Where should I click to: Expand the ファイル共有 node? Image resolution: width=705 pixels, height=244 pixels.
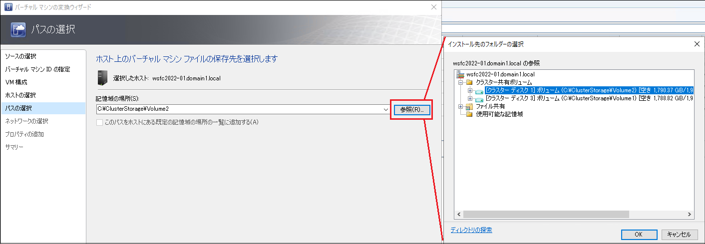tap(461, 106)
